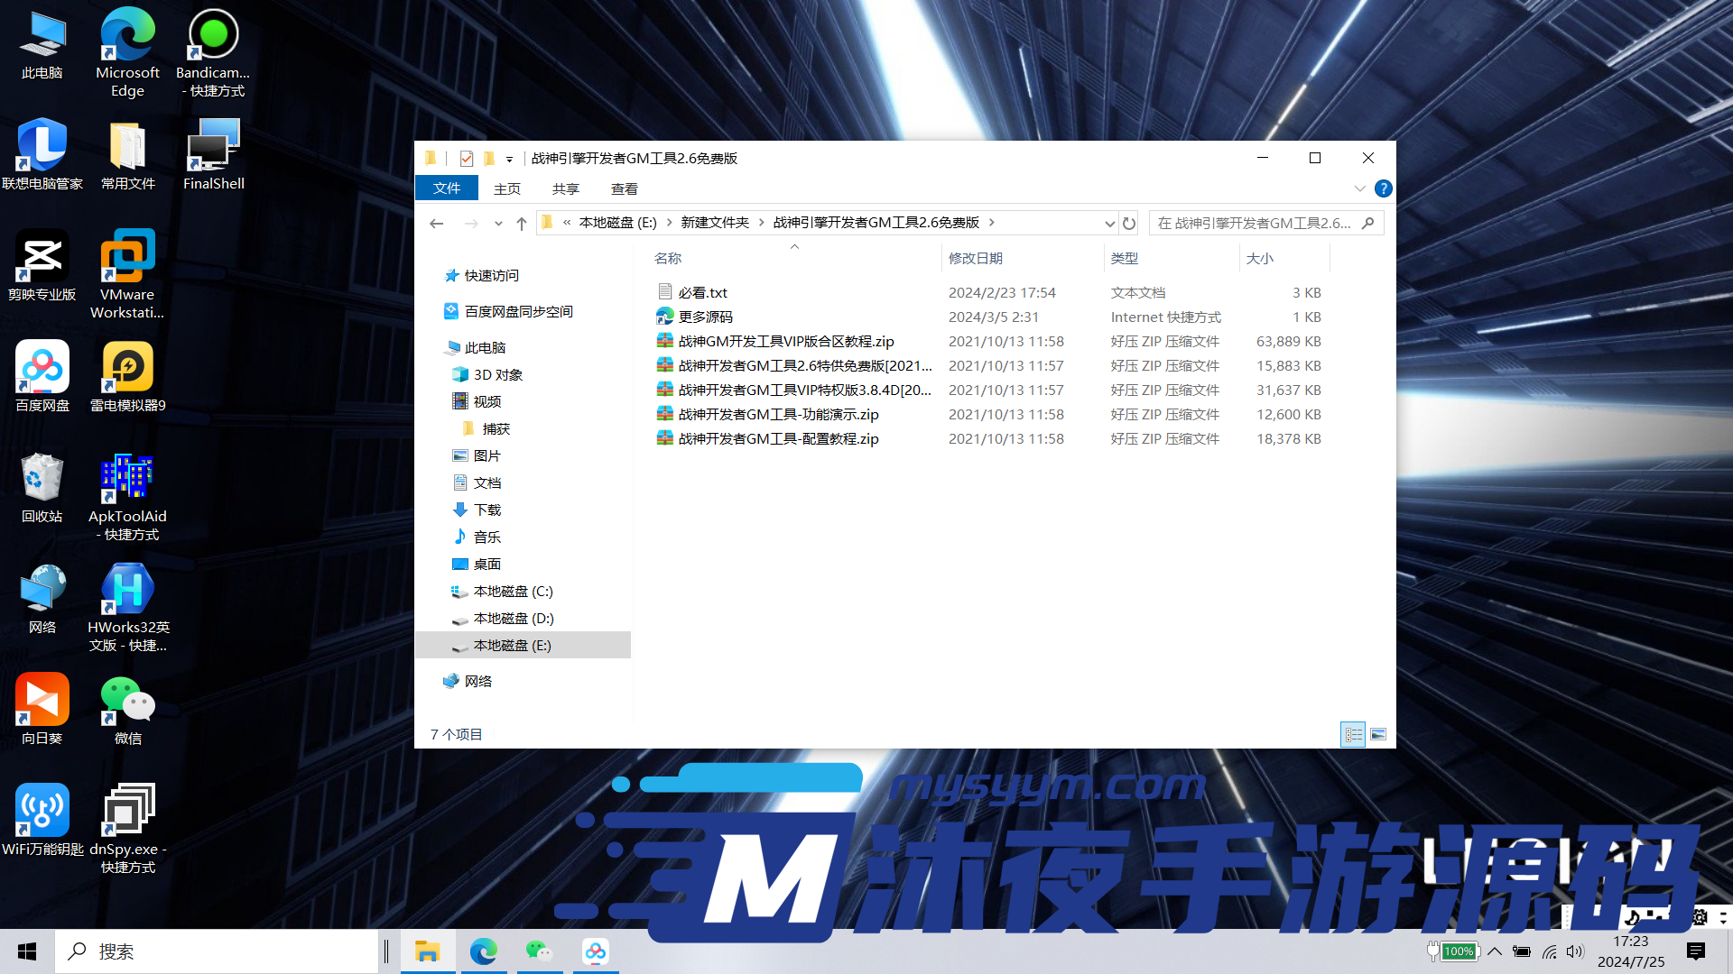The image size is (1733, 974).
Task: Switch to details view in Explorer
Action: [1353, 734]
